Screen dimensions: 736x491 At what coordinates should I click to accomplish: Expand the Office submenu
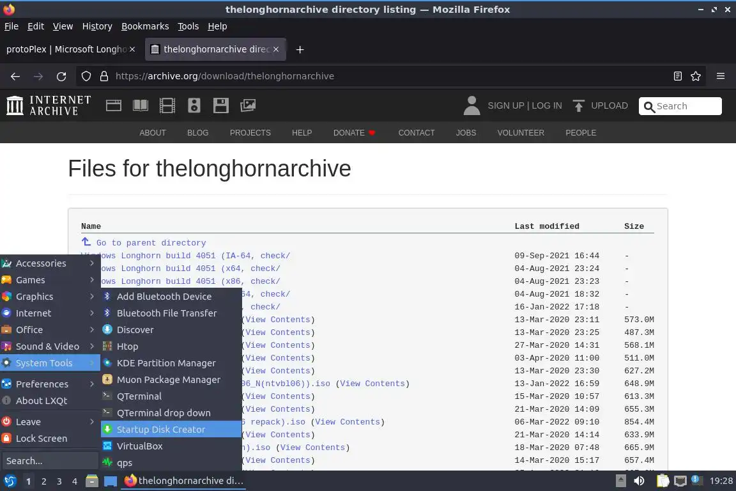coord(50,330)
